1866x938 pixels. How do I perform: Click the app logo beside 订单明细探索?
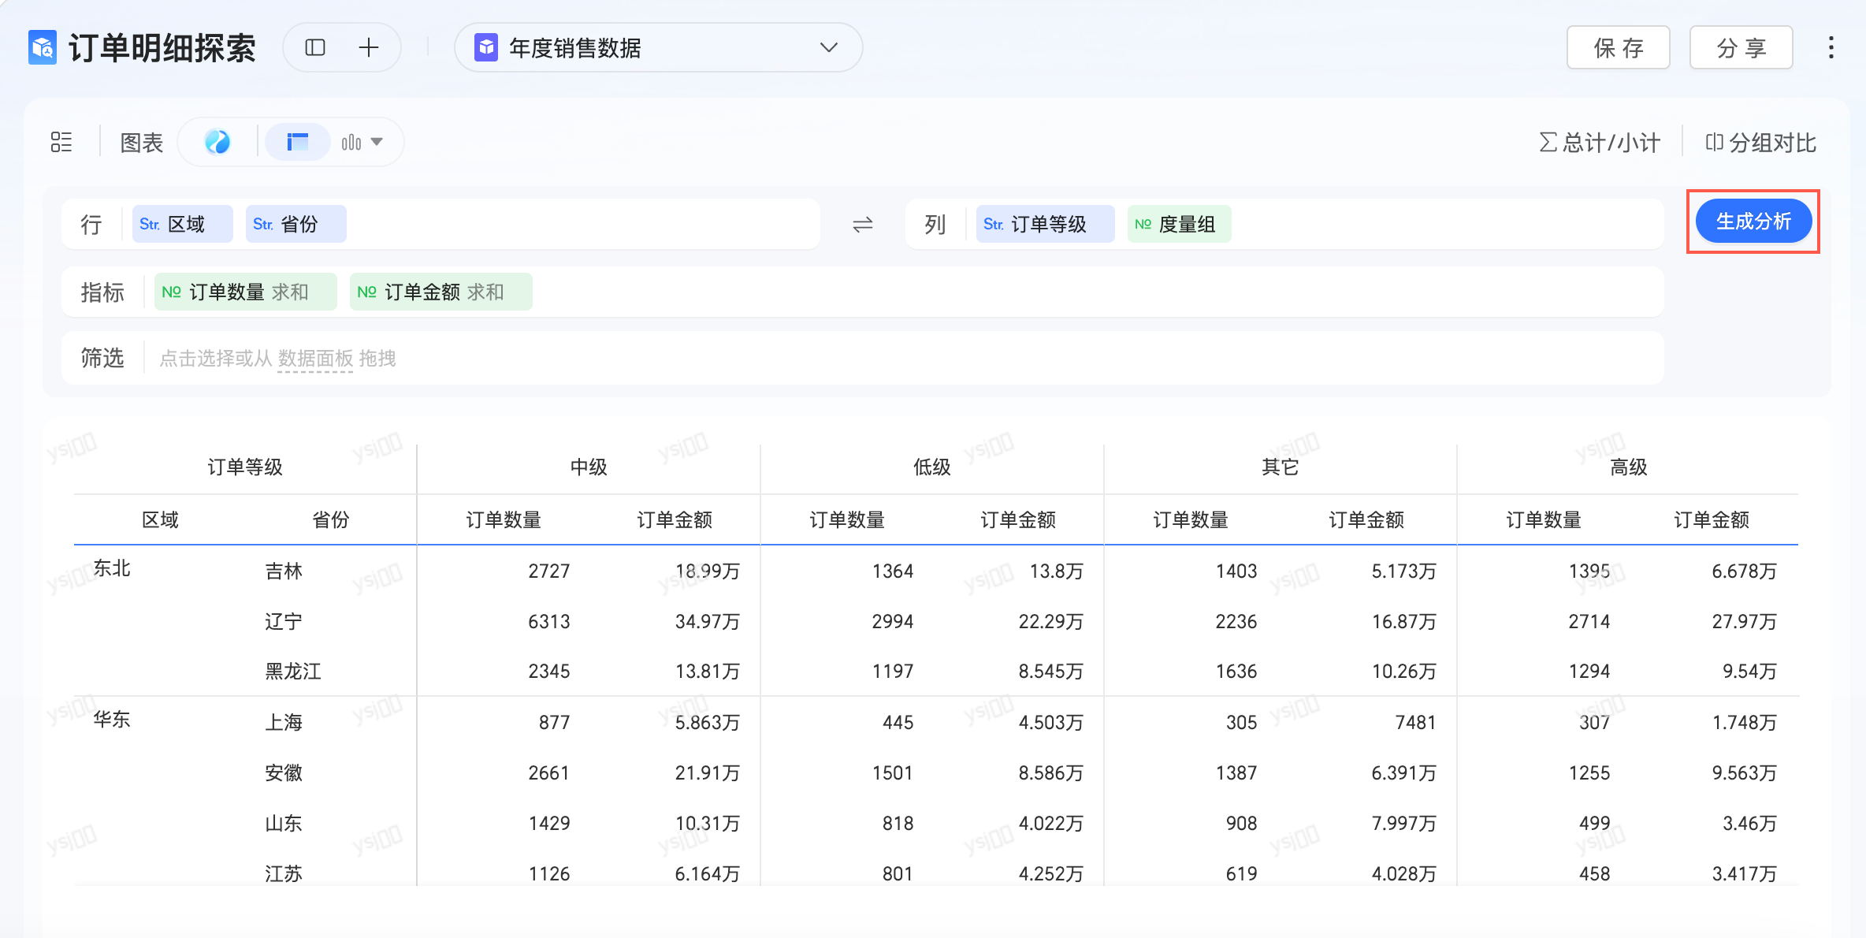(43, 47)
